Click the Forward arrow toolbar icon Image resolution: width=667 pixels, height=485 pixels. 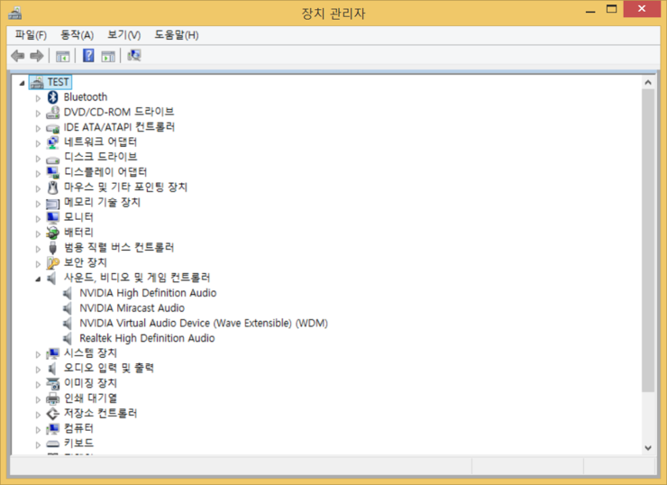point(37,56)
